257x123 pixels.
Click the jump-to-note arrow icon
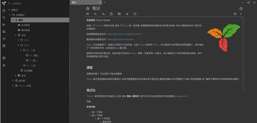tap(4, 25)
